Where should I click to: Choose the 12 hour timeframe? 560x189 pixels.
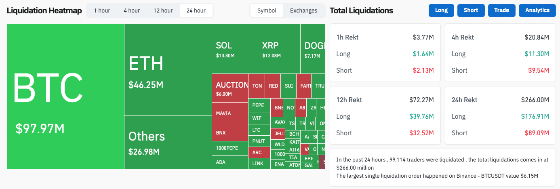[x=163, y=10]
